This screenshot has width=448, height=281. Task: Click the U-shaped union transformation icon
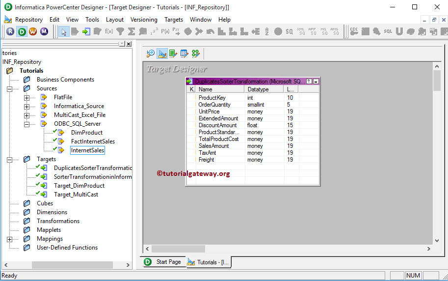coord(399,31)
